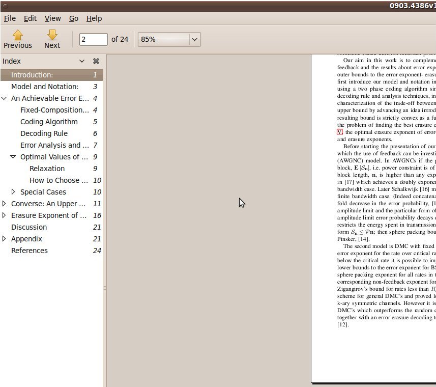Go to Decoding Rule section
The height and width of the screenshot is (387, 436).
pos(52,133)
